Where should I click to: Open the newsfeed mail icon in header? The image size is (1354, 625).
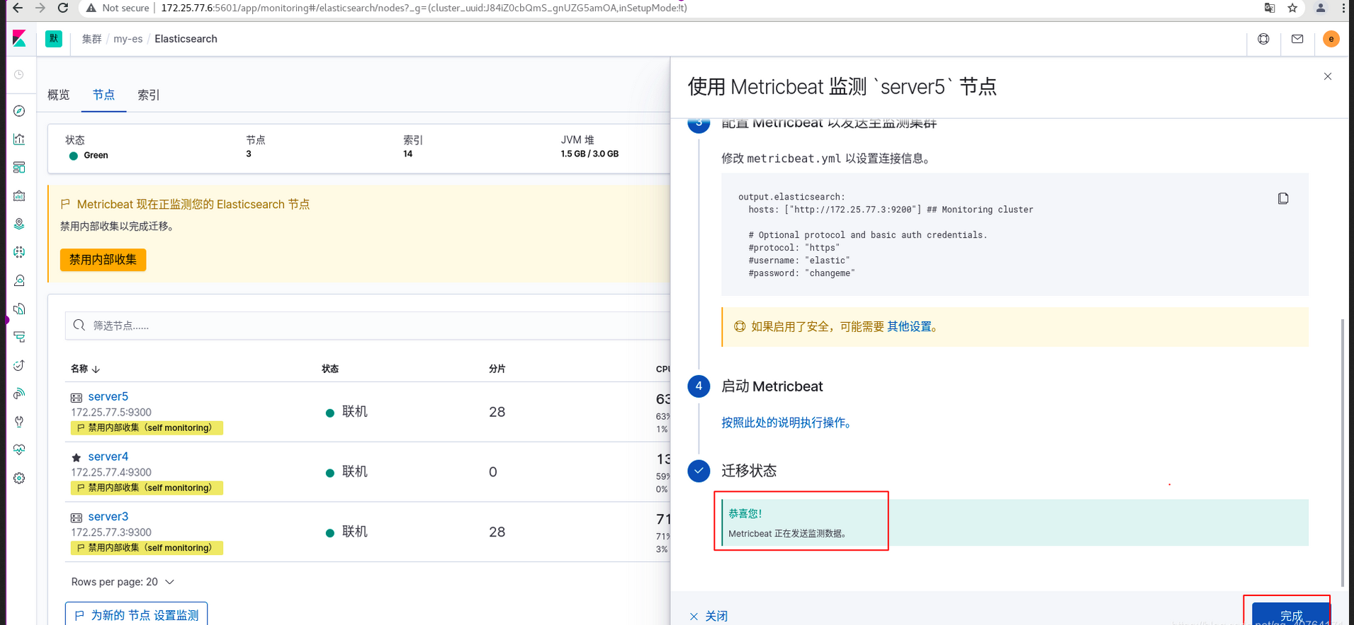(x=1297, y=39)
